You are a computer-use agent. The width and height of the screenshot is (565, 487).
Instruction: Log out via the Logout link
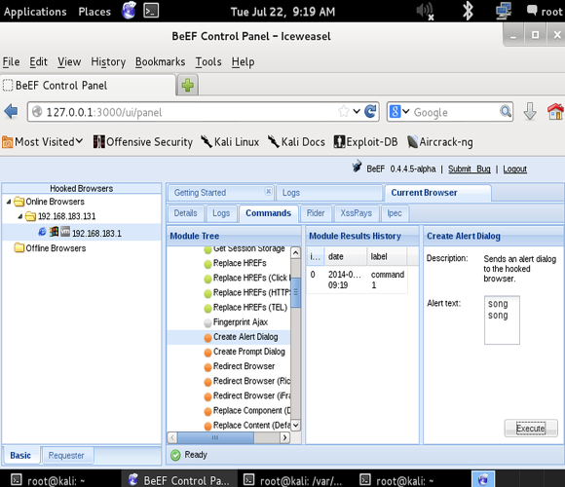point(515,169)
